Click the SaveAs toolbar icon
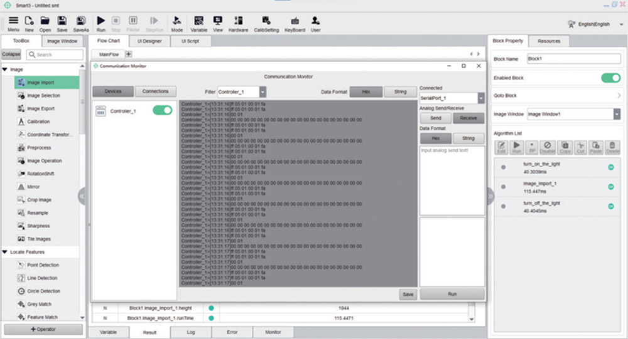This screenshot has width=628, height=339. click(x=81, y=24)
